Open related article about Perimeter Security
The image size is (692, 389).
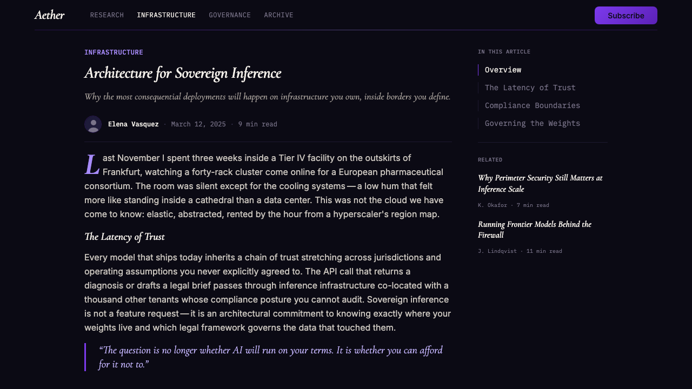pyautogui.click(x=540, y=184)
